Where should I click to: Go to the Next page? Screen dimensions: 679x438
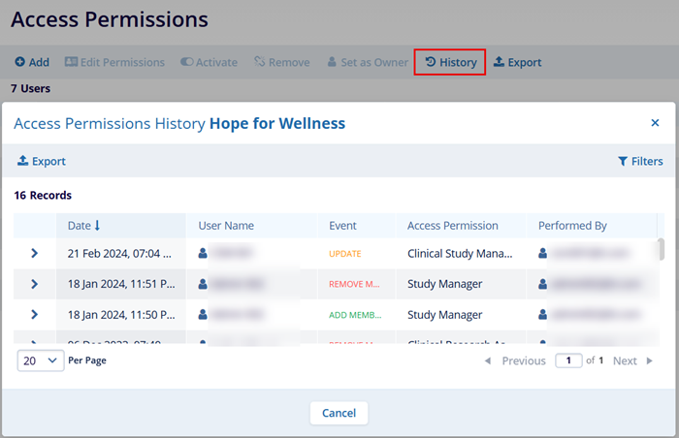pos(632,360)
